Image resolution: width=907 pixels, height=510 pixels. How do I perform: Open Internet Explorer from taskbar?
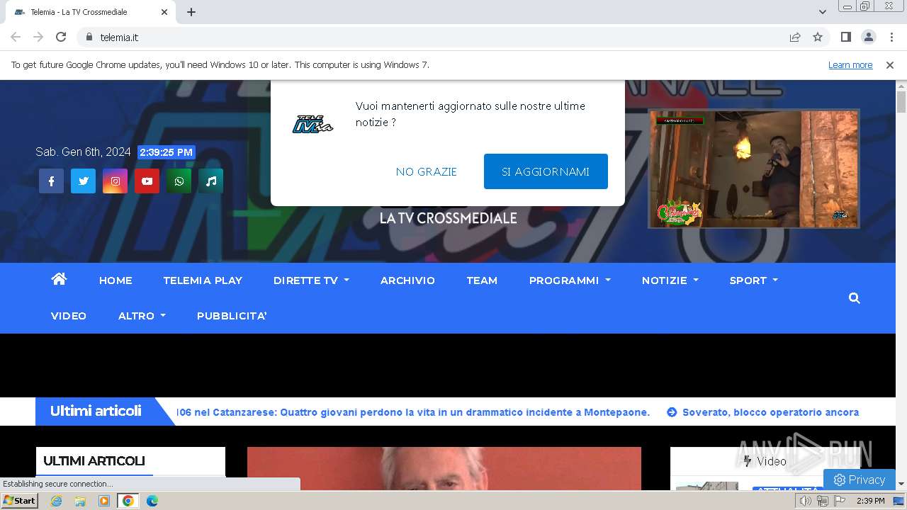coord(57,501)
